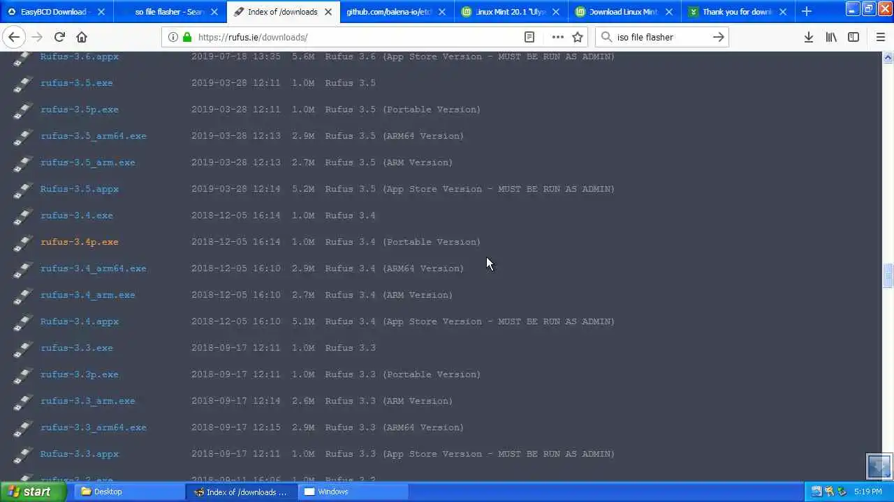Download rufus-3.3.exe

point(77,348)
